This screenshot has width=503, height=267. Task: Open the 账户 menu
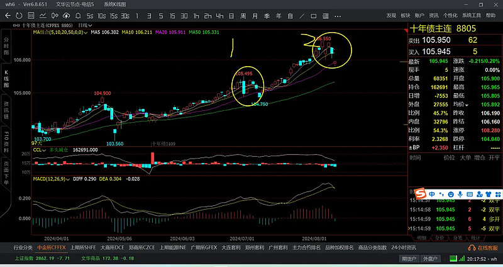click(419, 15)
